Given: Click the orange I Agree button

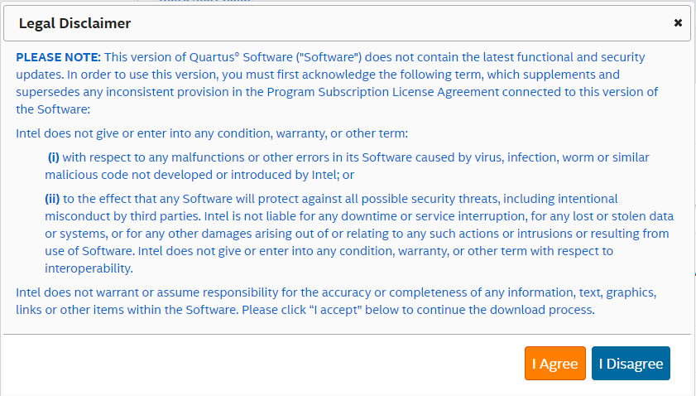Looking at the screenshot, I should point(554,364).
